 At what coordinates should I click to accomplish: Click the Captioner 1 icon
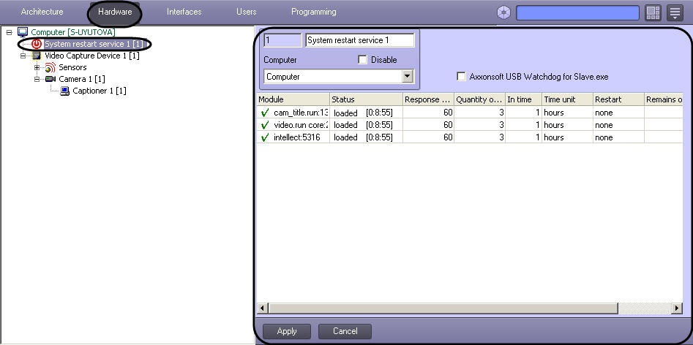(64, 91)
